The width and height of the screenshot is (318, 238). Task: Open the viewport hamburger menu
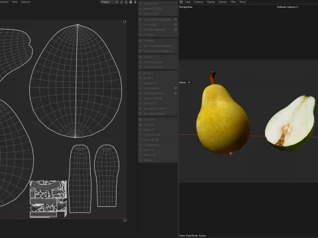pos(181,2)
